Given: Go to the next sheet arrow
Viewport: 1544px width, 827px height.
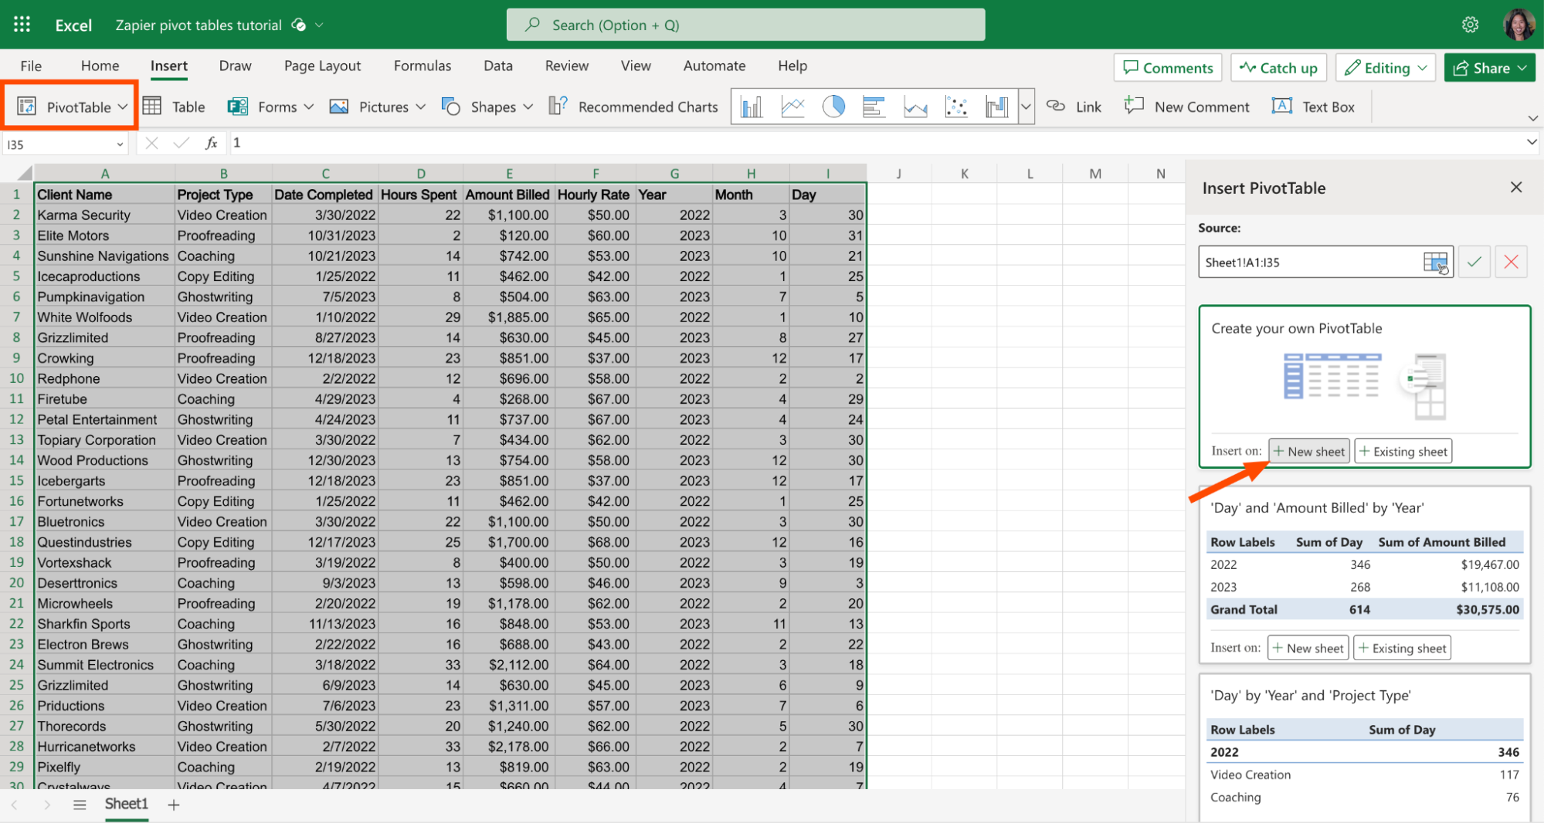Looking at the screenshot, I should (x=47, y=805).
